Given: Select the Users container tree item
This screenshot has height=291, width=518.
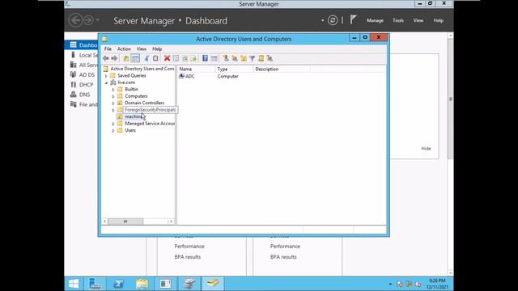Looking at the screenshot, I should 130,130.
